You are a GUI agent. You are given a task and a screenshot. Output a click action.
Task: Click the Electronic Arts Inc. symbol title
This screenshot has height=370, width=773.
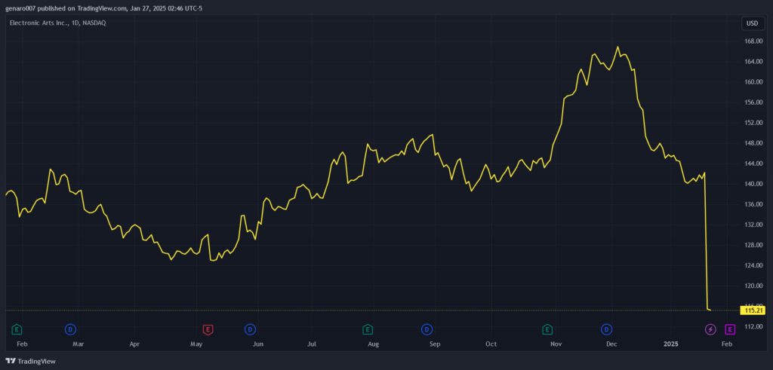[x=42, y=23]
